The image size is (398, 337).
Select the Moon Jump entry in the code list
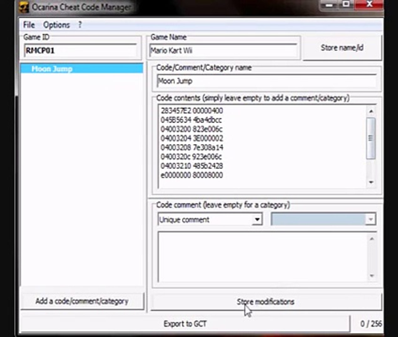(81, 69)
